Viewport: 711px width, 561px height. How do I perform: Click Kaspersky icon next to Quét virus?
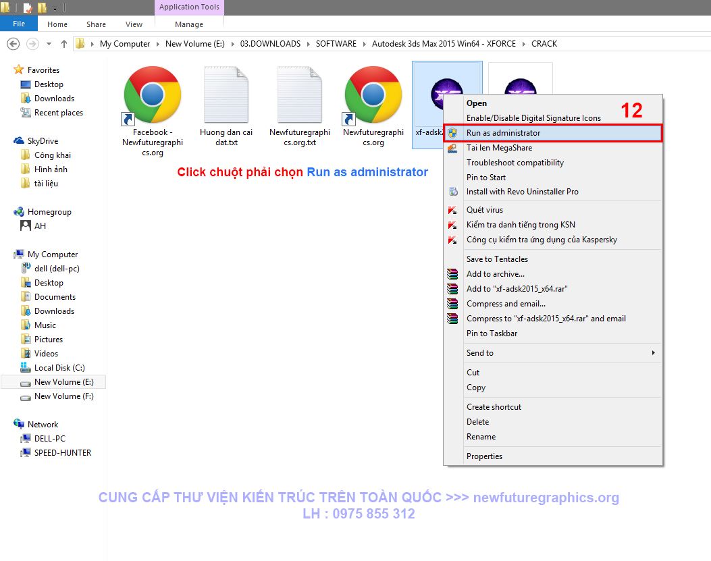point(452,210)
